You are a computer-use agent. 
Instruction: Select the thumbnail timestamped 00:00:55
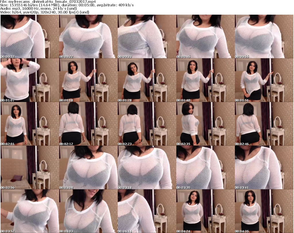(264, 36)
